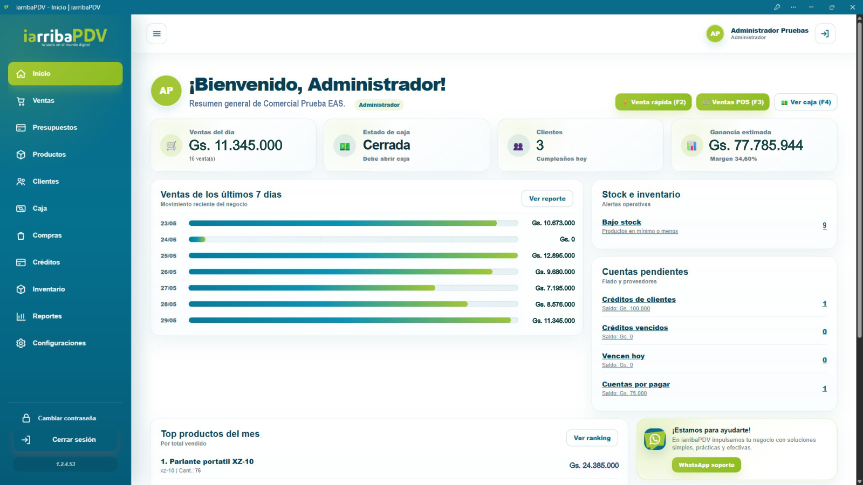Click 'Gs. 77.785.944' profit value

(x=756, y=145)
